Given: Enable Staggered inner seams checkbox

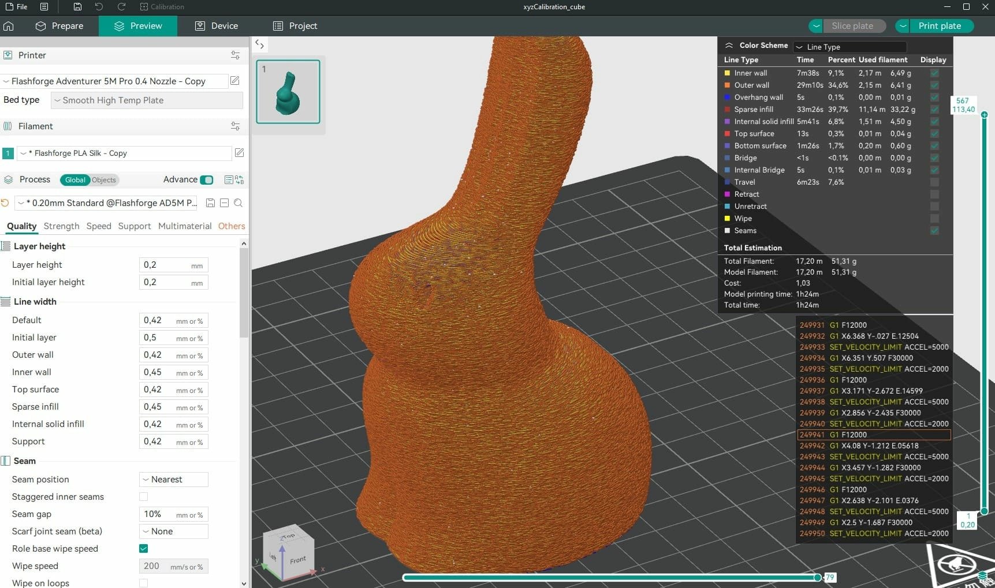Looking at the screenshot, I should click(144, 497).
